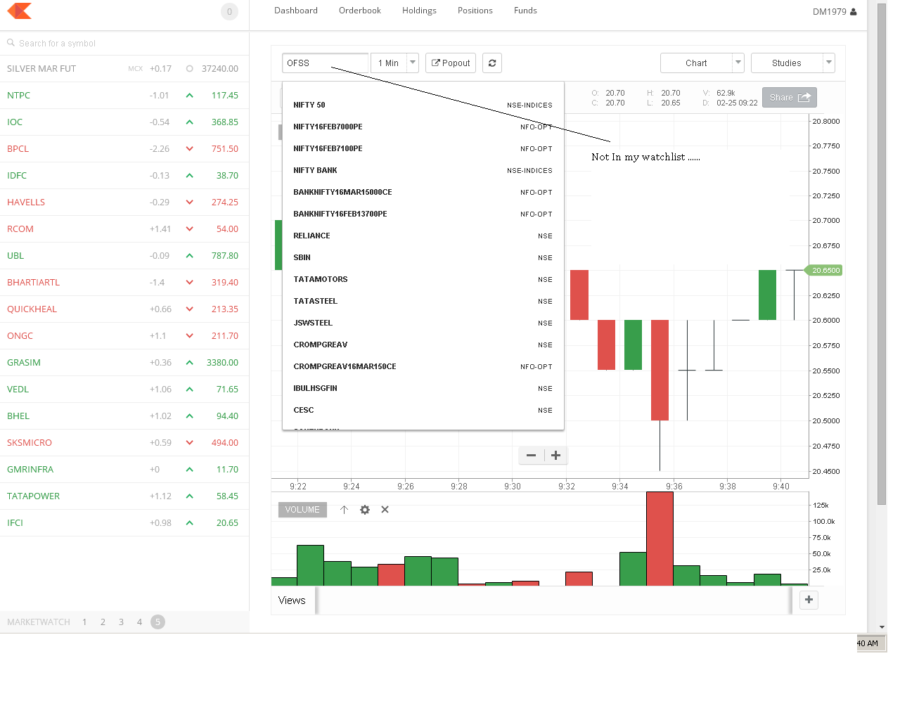Click the scrollbar down arrow

tap(882, 627)
